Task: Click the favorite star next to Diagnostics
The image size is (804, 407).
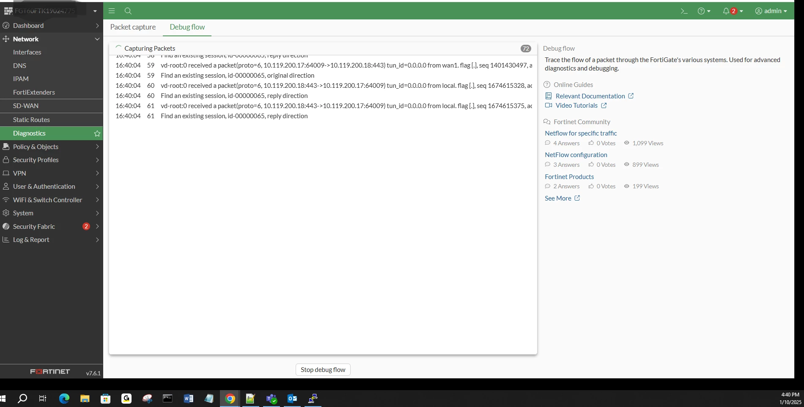Action: [97, 133]
